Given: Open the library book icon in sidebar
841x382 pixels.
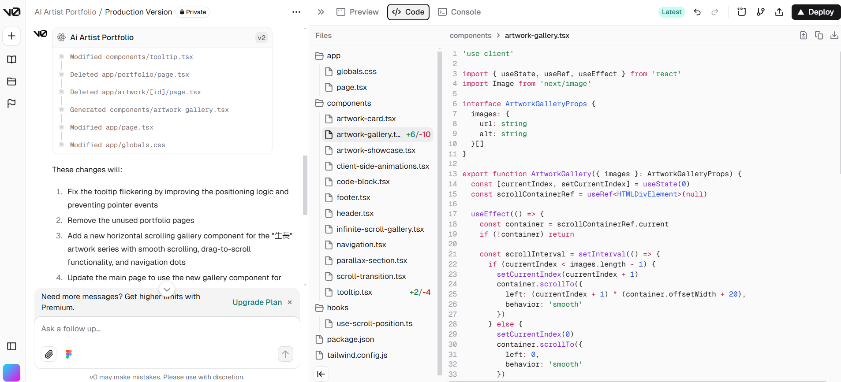Looking at the screenshot, I should [12, 59].
